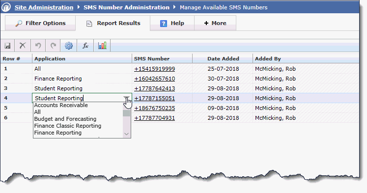Click SMS number +15415919999 link

coord(154,69)
